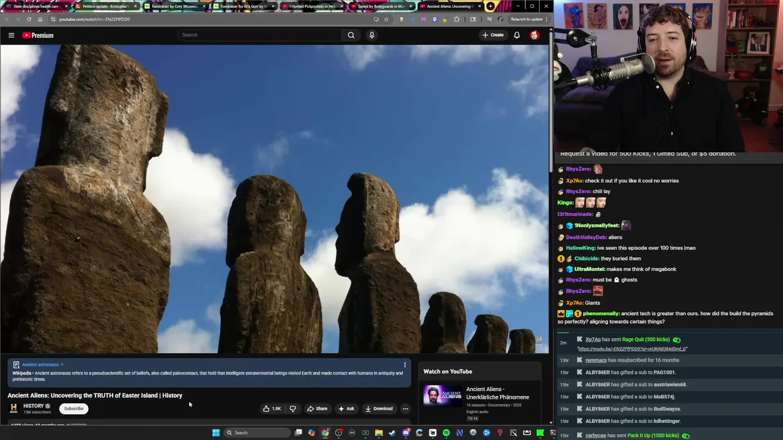Click the magnifier search button on YouTube
This screenshot has width=783, height=440.
point(351,35)
